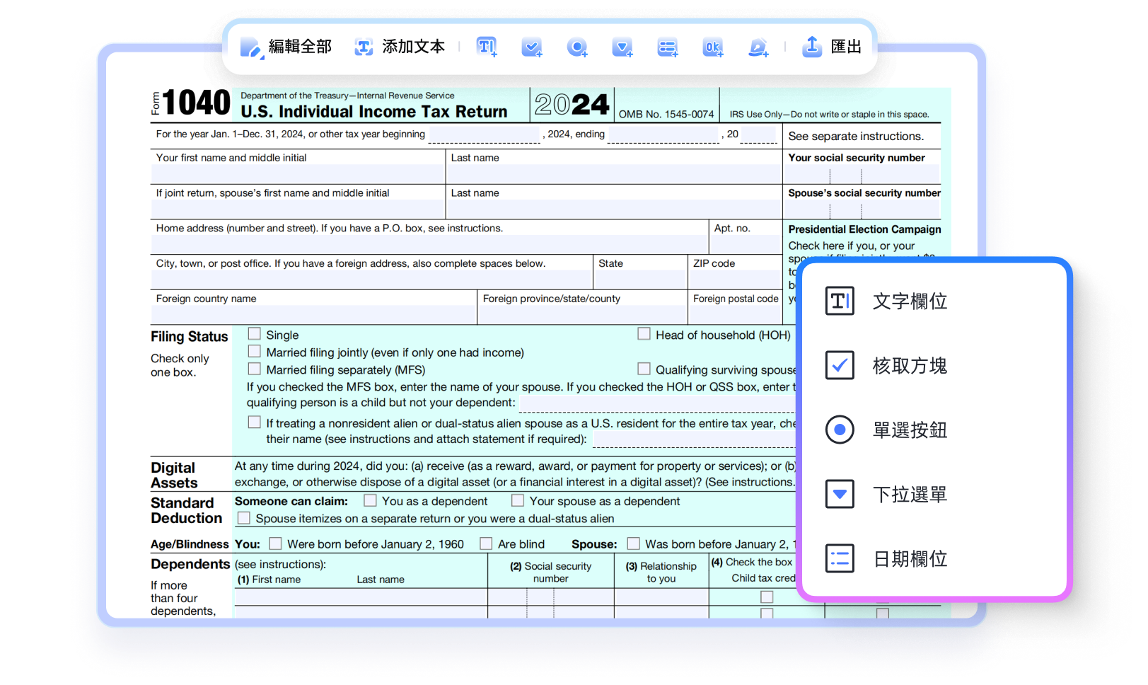Click 'Presidential Election Campaign' heading
The image size is (1148, 685).
click(864, 229)
